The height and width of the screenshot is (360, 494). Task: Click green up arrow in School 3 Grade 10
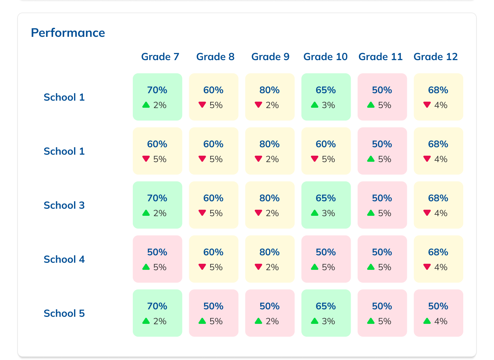coord(315,213)
